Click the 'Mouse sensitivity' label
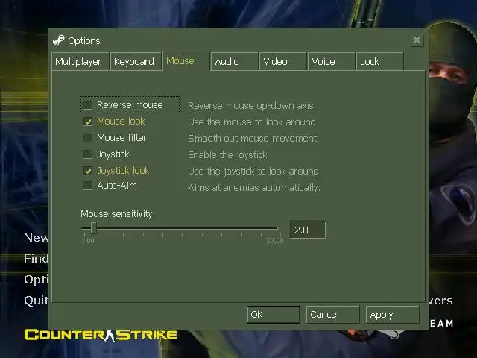Viewport: 477px width, 358px height. click(x=116, y=214)
